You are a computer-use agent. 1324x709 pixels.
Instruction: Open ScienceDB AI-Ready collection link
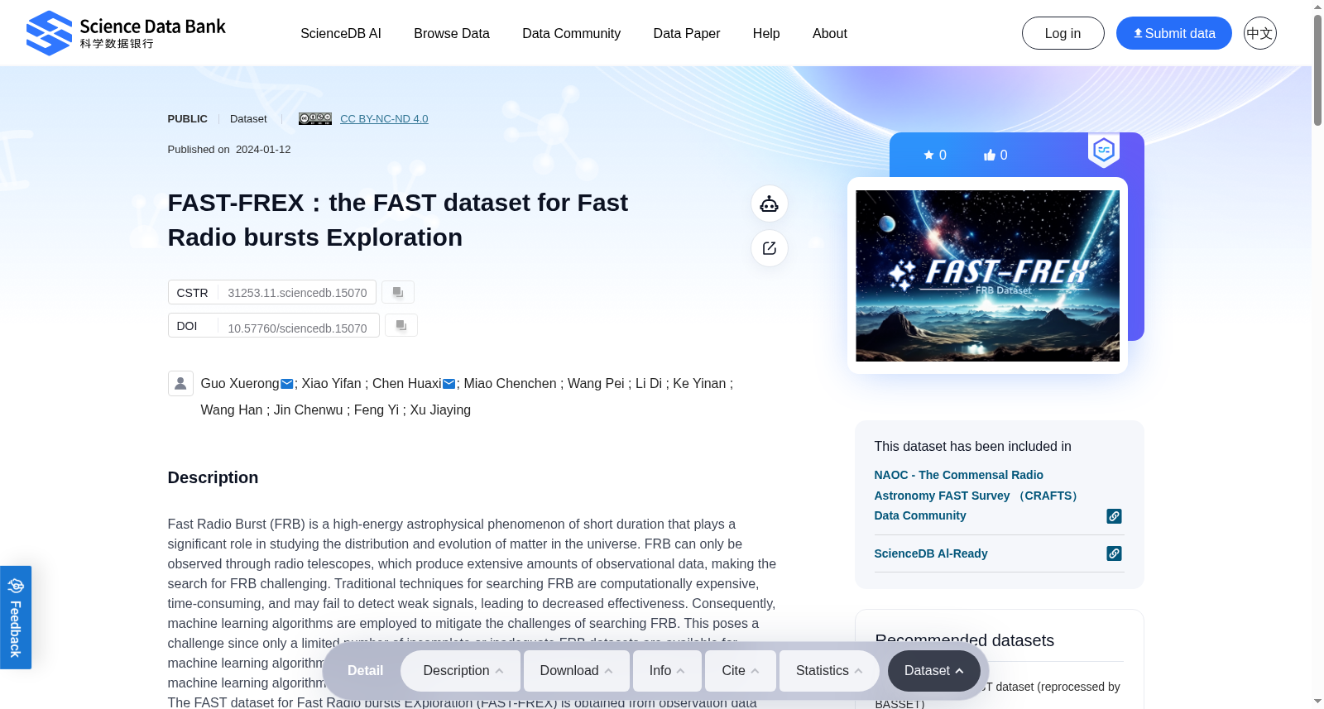[931, 553]
